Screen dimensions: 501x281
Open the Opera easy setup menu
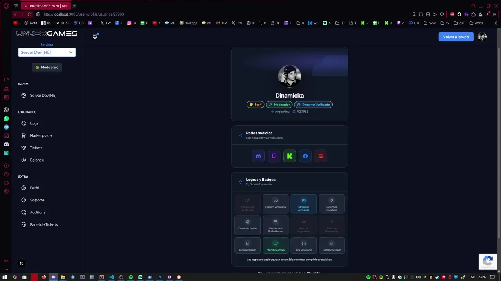coord(495,14)
